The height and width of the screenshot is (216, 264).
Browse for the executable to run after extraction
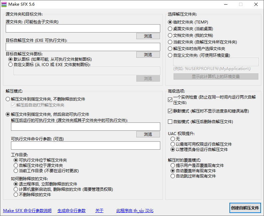(148, 134)
